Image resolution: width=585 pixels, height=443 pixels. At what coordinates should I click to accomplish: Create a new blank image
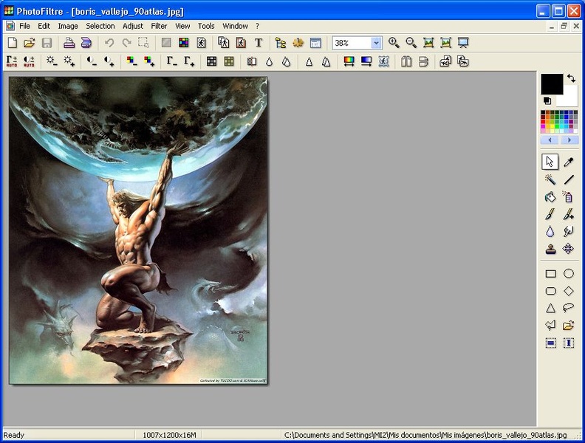coord(12,44)
